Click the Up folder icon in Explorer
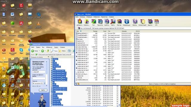This screenshot has width=191, height=107. pos(48,51)
